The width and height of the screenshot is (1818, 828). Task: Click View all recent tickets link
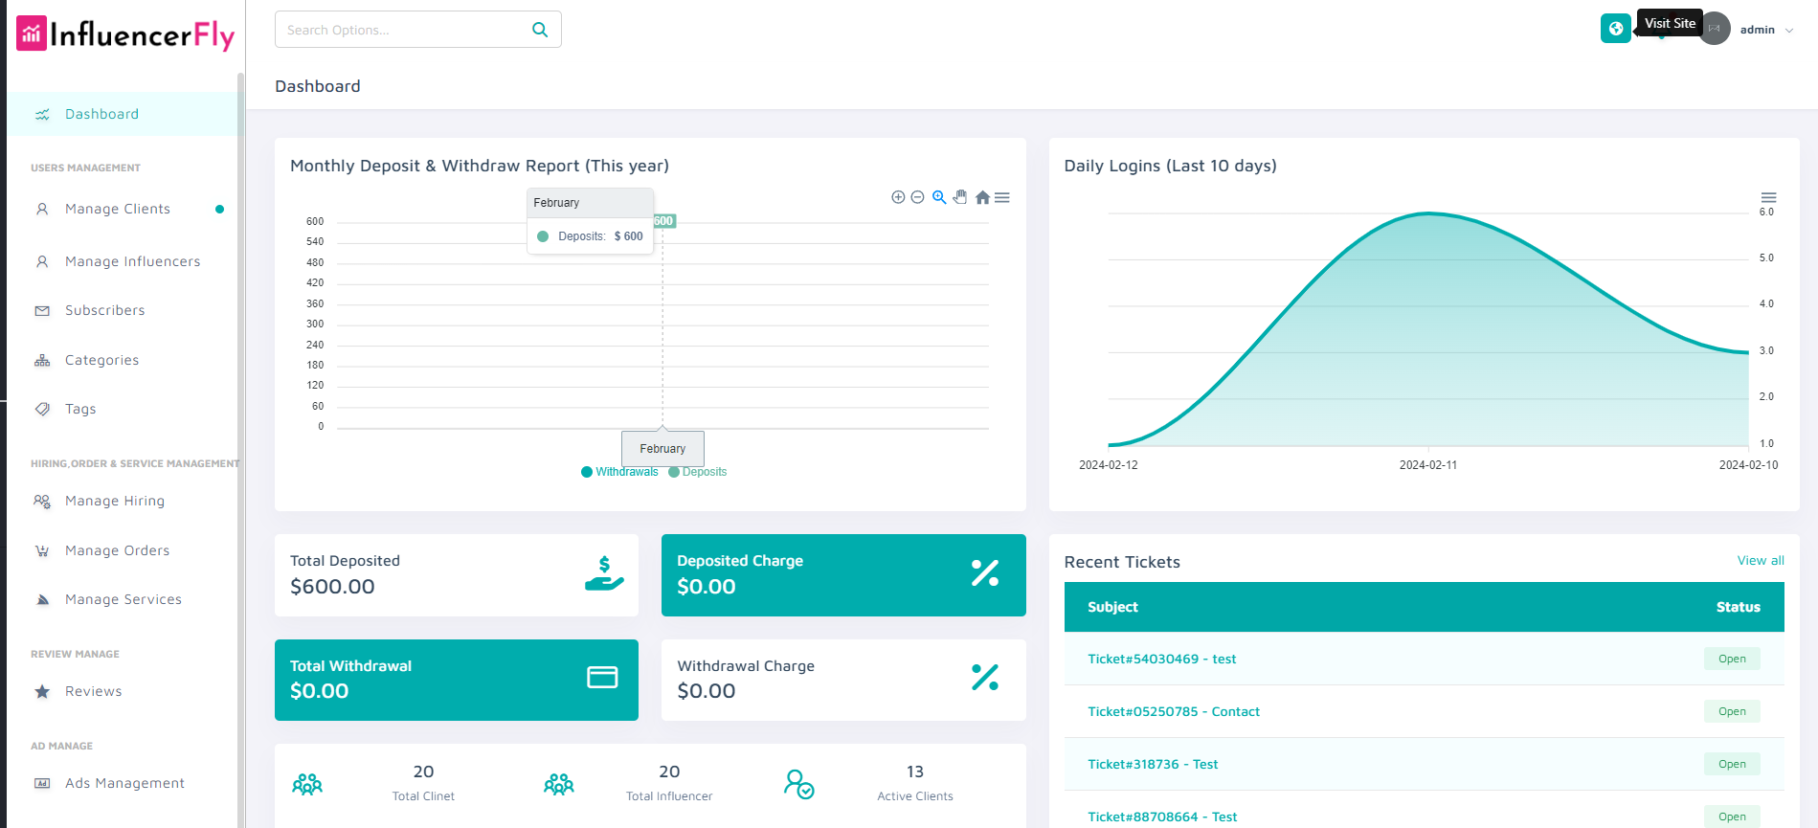(x=1760, y=561)
